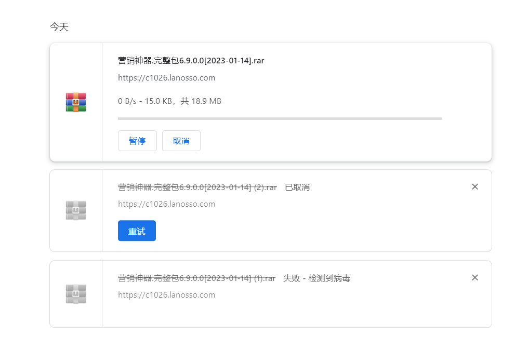Click the 今天 section heading

tap(58, 26)
